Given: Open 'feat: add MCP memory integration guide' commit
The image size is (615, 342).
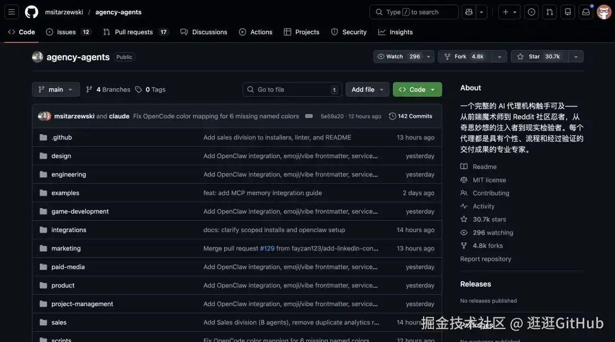Looking at the screenshot, I should coord(263,193).
